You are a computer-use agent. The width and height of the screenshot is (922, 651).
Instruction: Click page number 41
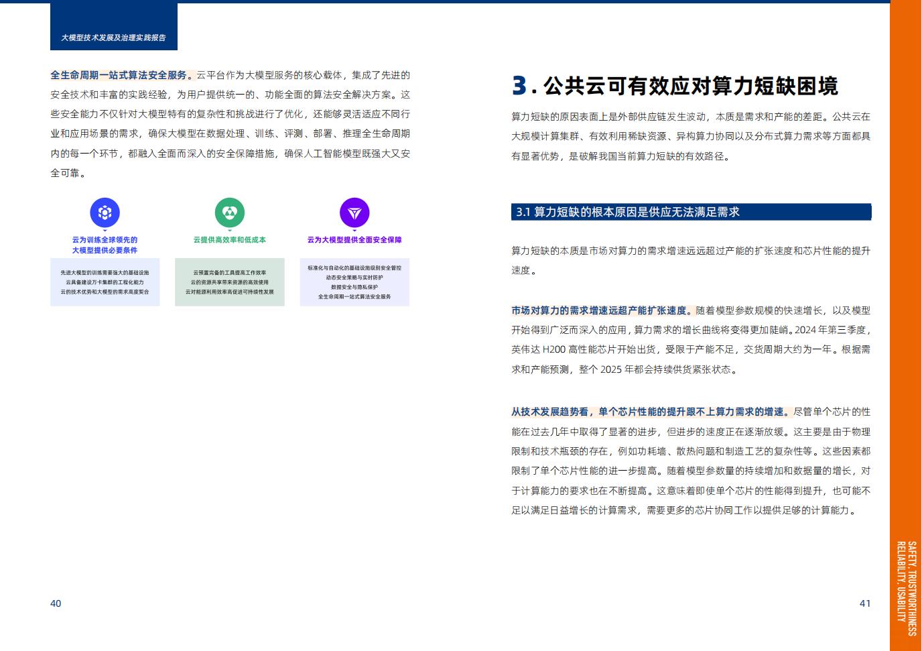tap(865, 603)
